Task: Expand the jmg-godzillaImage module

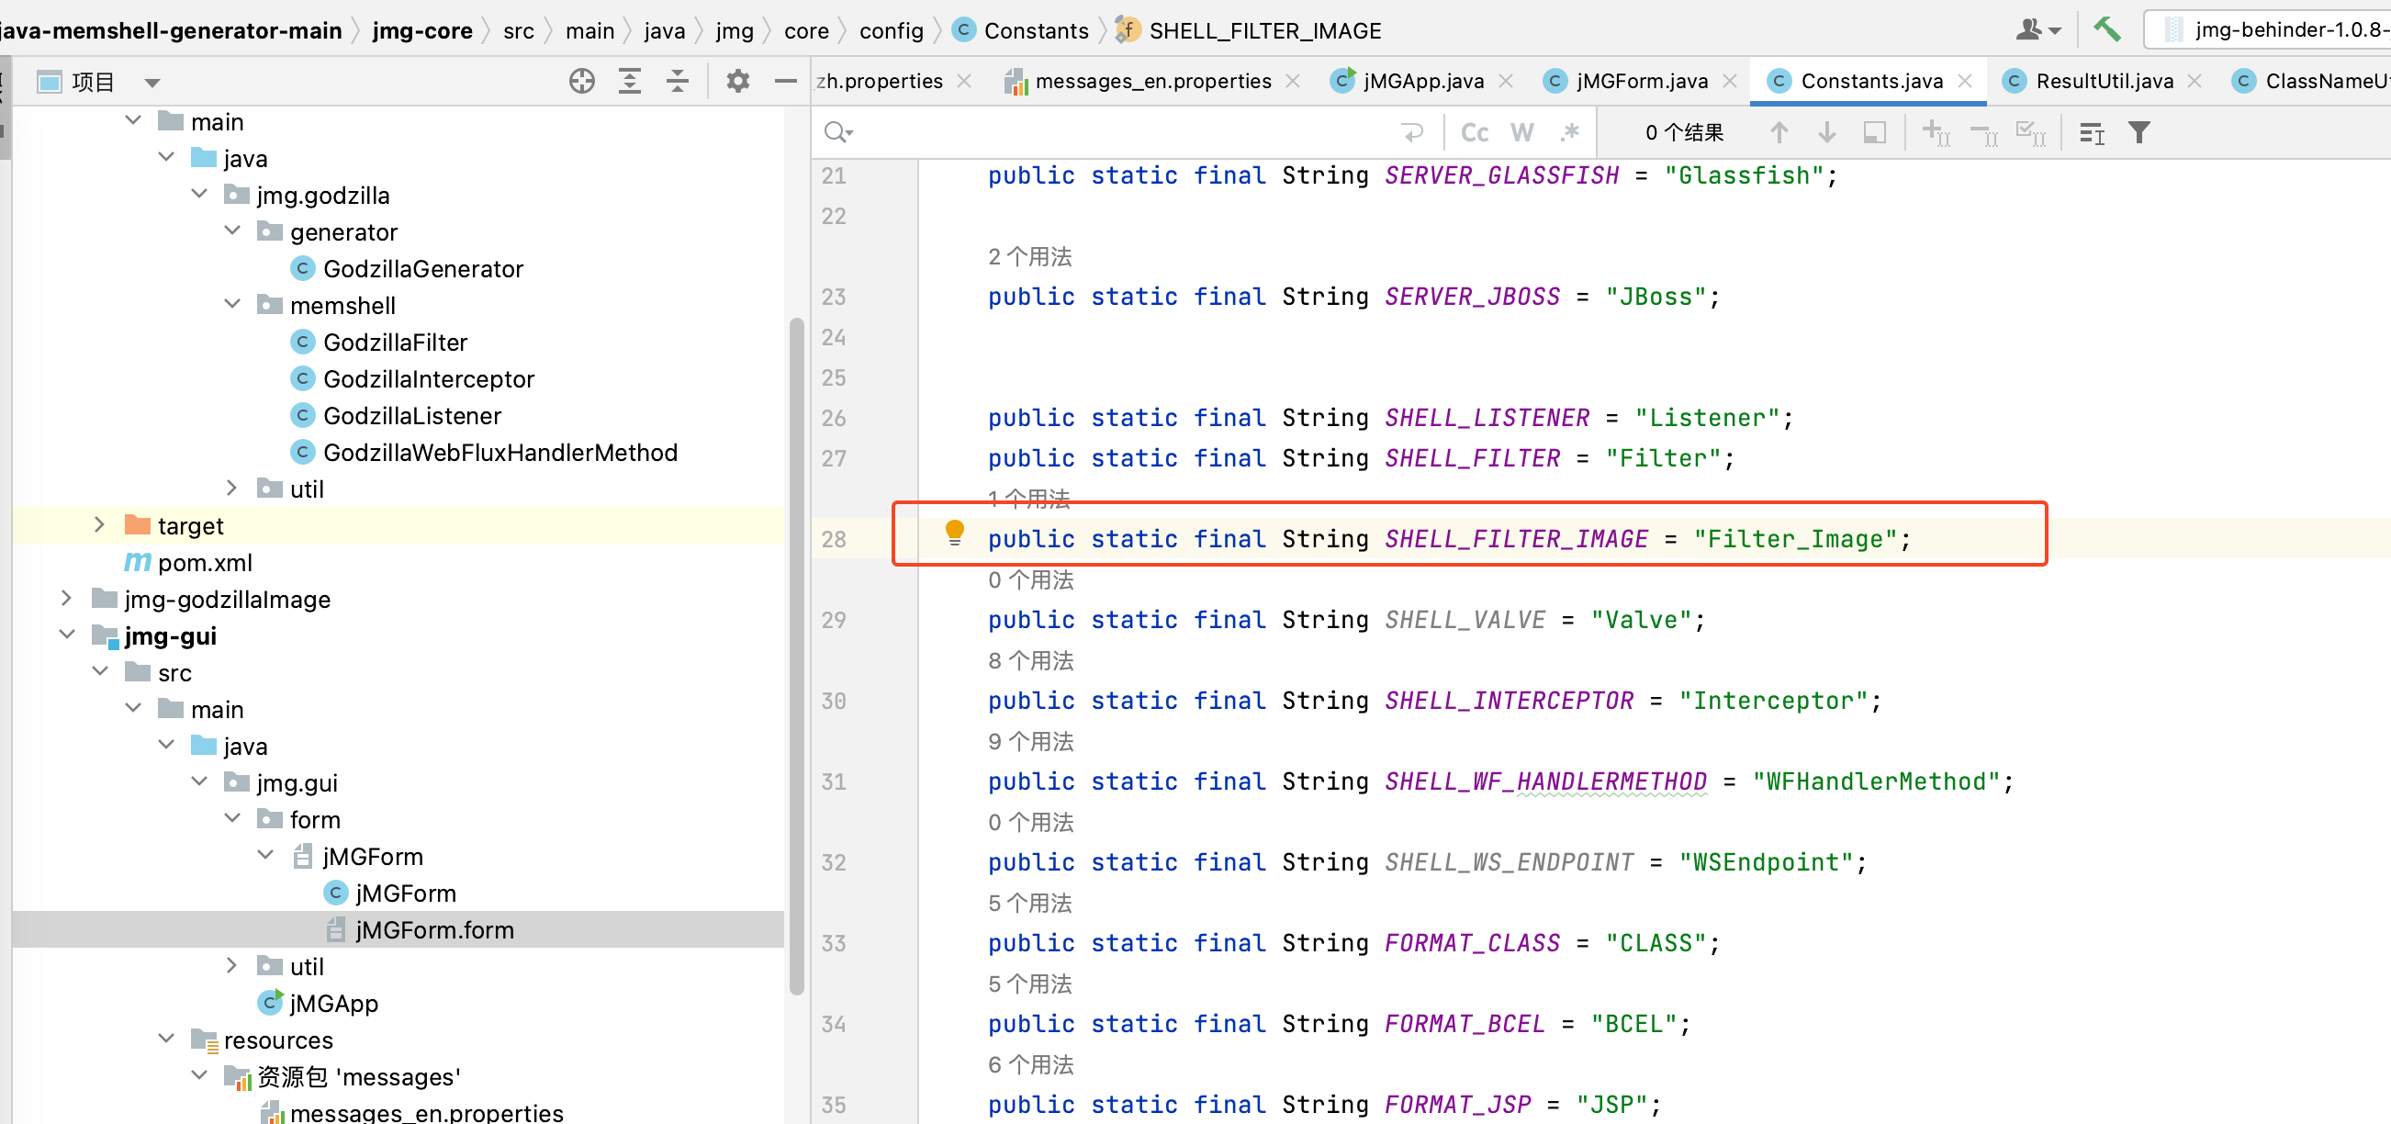Action: (x=67, y=599)
